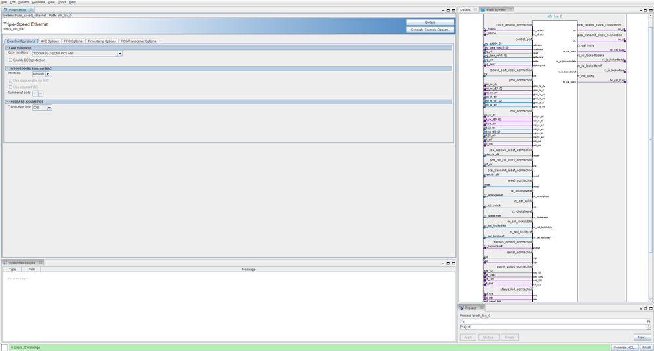Open the Edit menu

(x=12, y=2)
